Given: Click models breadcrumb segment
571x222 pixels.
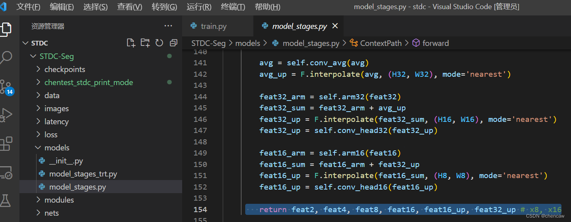Looking at the screenshot, I should 248,43.
